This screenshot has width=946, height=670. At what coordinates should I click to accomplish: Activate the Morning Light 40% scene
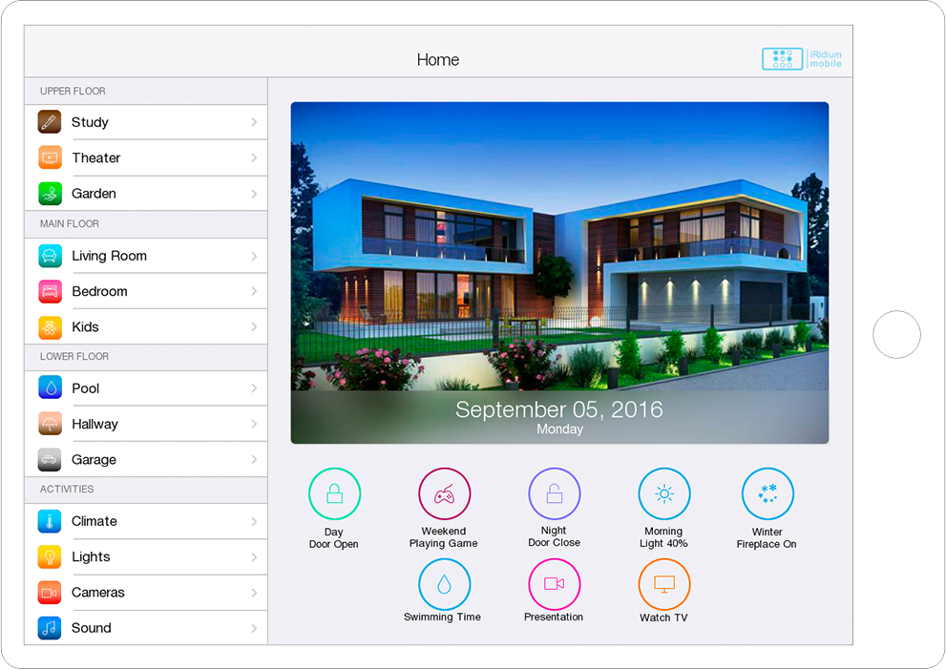click(663, 494)
